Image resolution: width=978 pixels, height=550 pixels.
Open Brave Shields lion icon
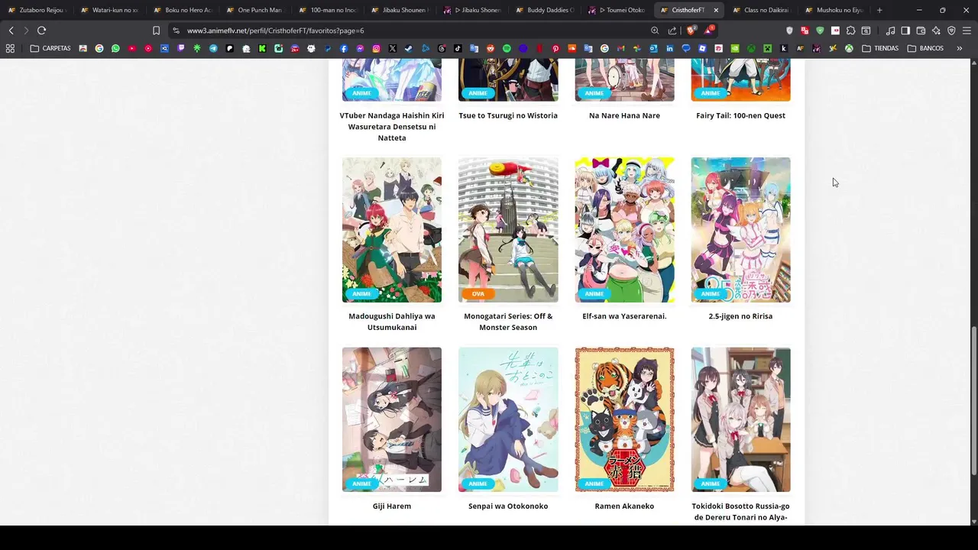click(x=691, y=31)
